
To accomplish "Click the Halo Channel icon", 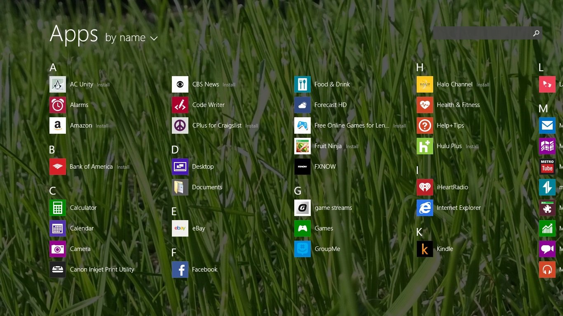I will [x=425, y=84].
